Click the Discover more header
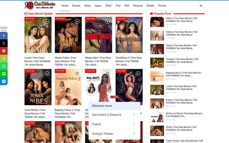This screenshot has height=143, width=229. 114,106
